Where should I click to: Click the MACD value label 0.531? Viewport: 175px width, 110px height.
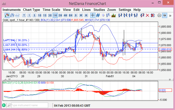165,90
